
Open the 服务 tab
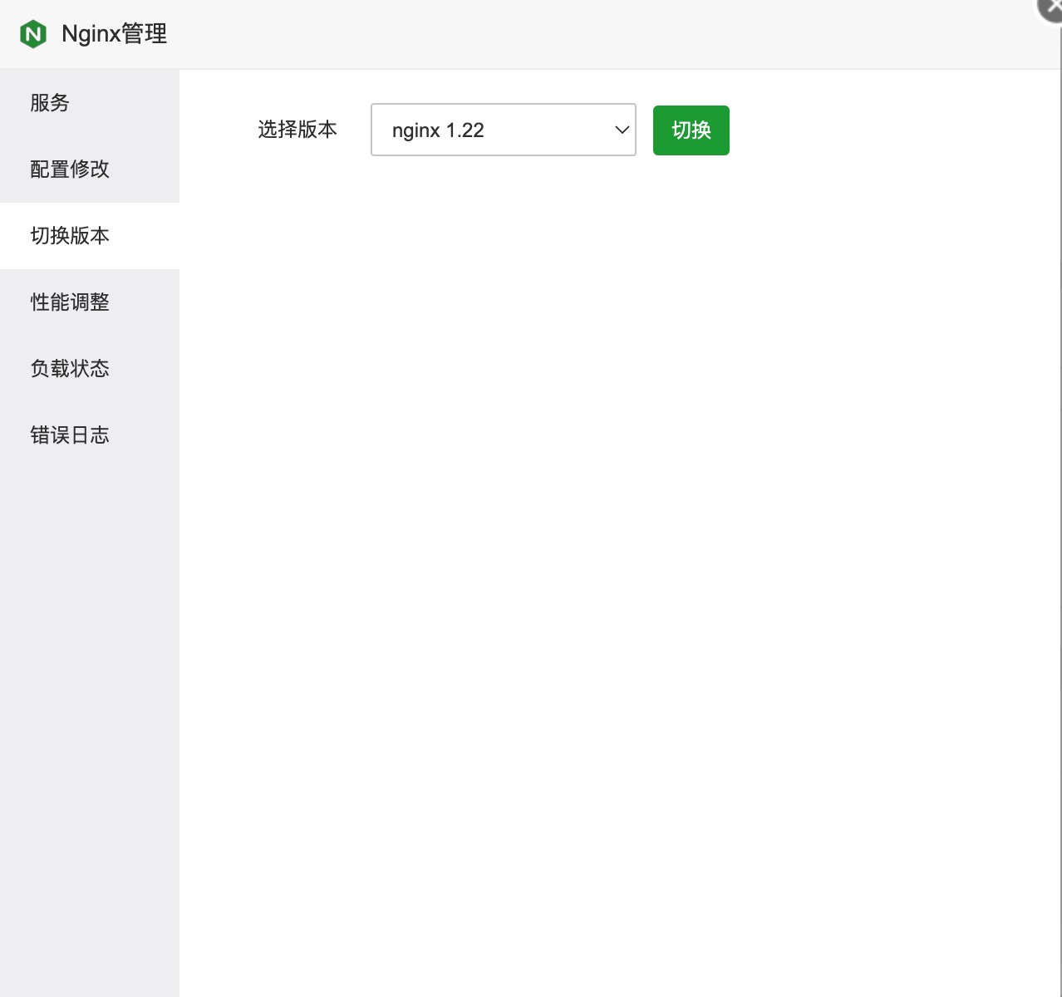(x=90, y=103)
